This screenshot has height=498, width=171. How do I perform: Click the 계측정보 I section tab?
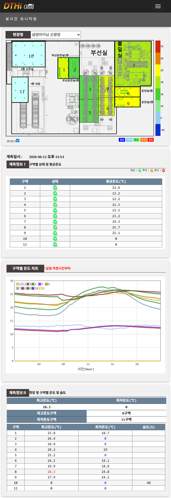[x=17, y=164]
